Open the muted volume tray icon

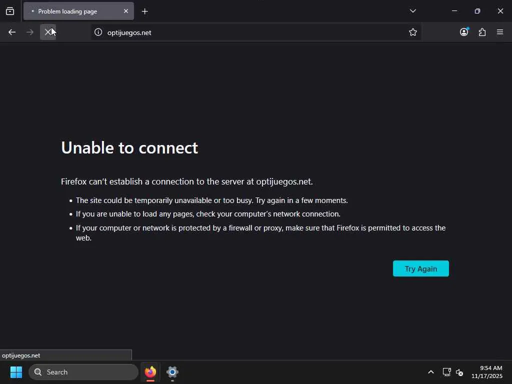[x=459, y=372]
